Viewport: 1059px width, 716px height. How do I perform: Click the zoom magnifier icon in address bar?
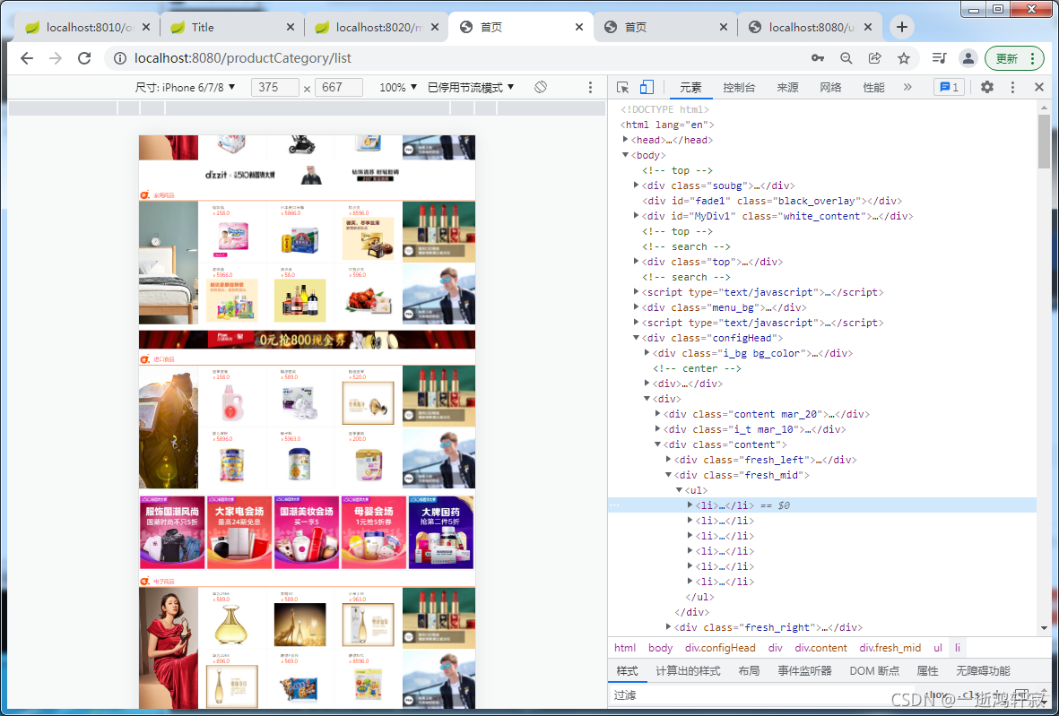point(846,58)
